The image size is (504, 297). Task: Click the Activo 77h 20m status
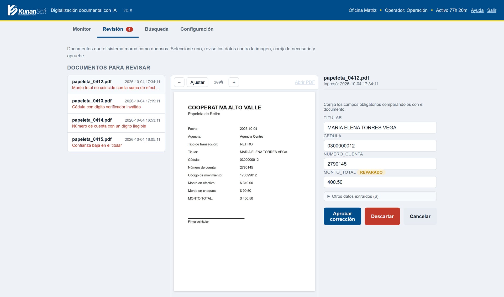[451, 10]
